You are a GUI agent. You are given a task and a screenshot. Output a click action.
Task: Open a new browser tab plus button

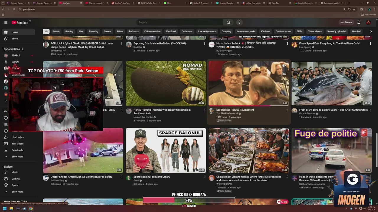pyautogui.click(x=348, y=3)
